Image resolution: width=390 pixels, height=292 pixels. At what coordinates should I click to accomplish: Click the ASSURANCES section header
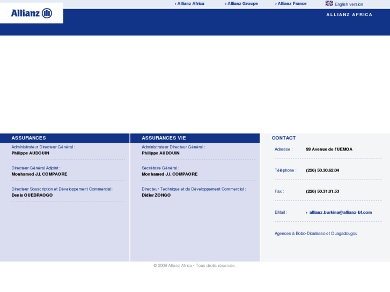pos(28,138)
